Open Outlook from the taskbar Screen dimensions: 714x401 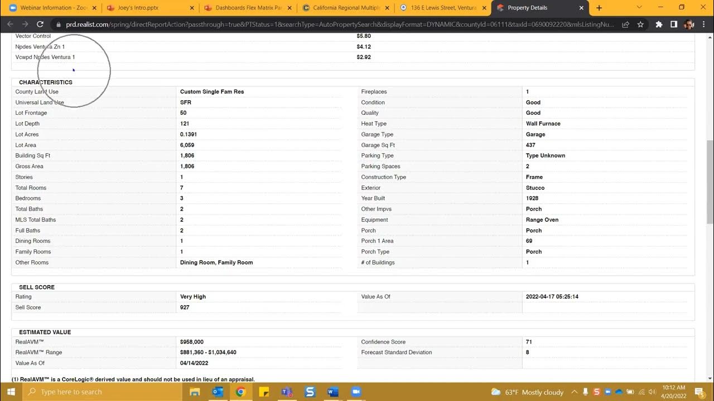[x=218, y=392]
